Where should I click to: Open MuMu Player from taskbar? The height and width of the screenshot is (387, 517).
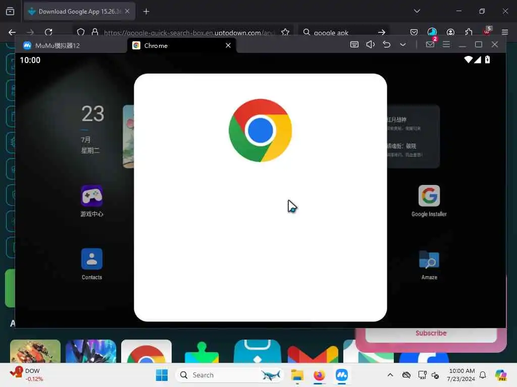pyautogui.click(x=342, y=375)
